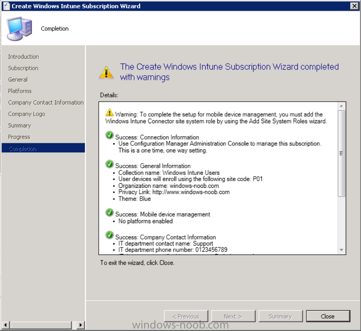
Task: Click the completed with warnings heading
Action: [x=229, y=72]
